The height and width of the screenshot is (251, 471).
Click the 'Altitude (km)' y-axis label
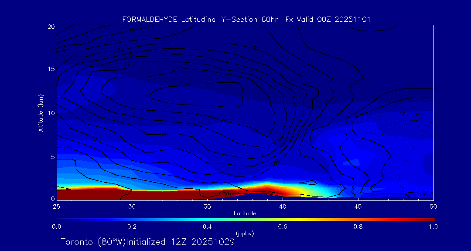[41, 112]
